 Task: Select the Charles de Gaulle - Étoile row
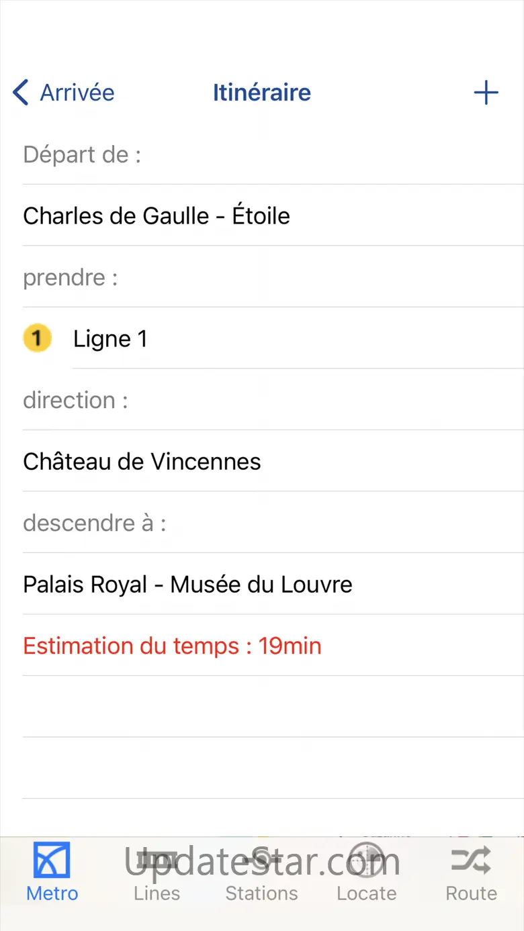(157, 216)
